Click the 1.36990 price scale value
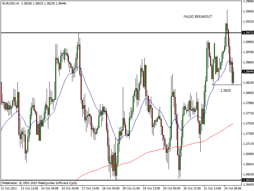This screenshot has height=191, width=254. tap(248, 154)
